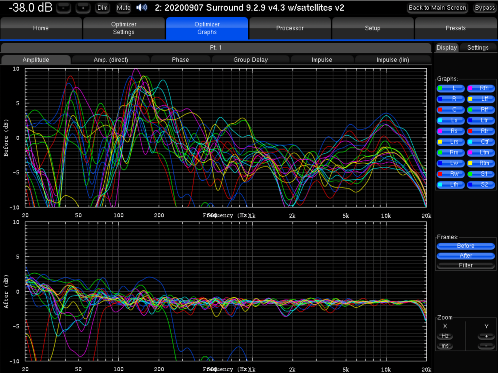Zoom in Y axis with plus
498x373 pixels.
click(486, 336)
